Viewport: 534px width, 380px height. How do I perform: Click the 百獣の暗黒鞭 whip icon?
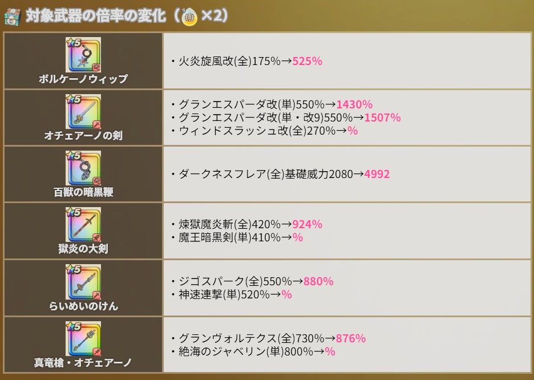(x=83, y=168)
